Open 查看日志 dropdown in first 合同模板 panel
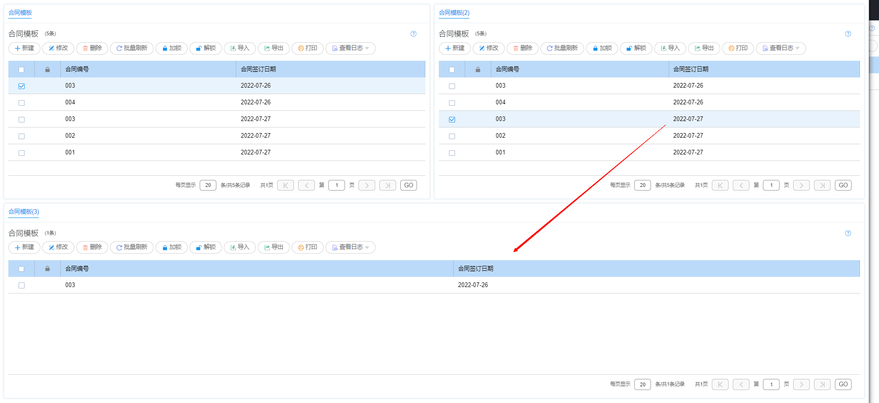Screen dimensions: 879x403 click(x=351, y=48)
